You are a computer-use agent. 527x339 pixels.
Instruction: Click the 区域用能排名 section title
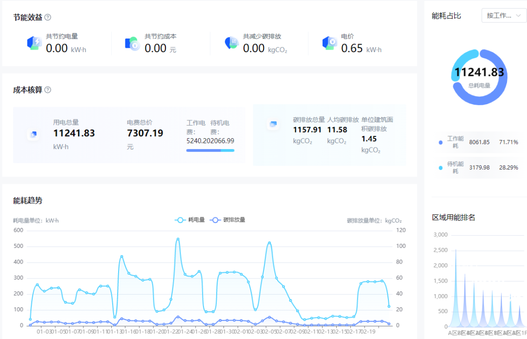(453, 218)
